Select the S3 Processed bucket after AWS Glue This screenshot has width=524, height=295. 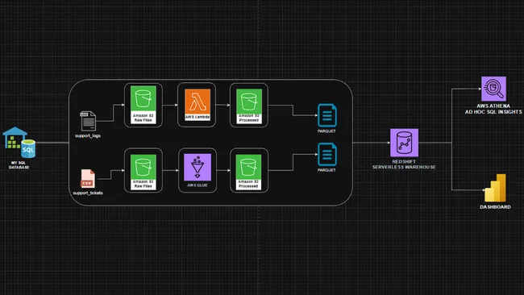point(249,172)
